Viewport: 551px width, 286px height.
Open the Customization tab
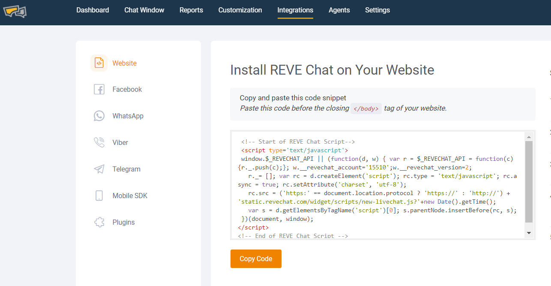coord(240,10)
